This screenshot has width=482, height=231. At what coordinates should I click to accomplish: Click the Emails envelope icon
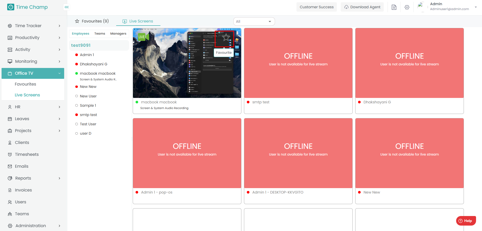tap(10, 166)
